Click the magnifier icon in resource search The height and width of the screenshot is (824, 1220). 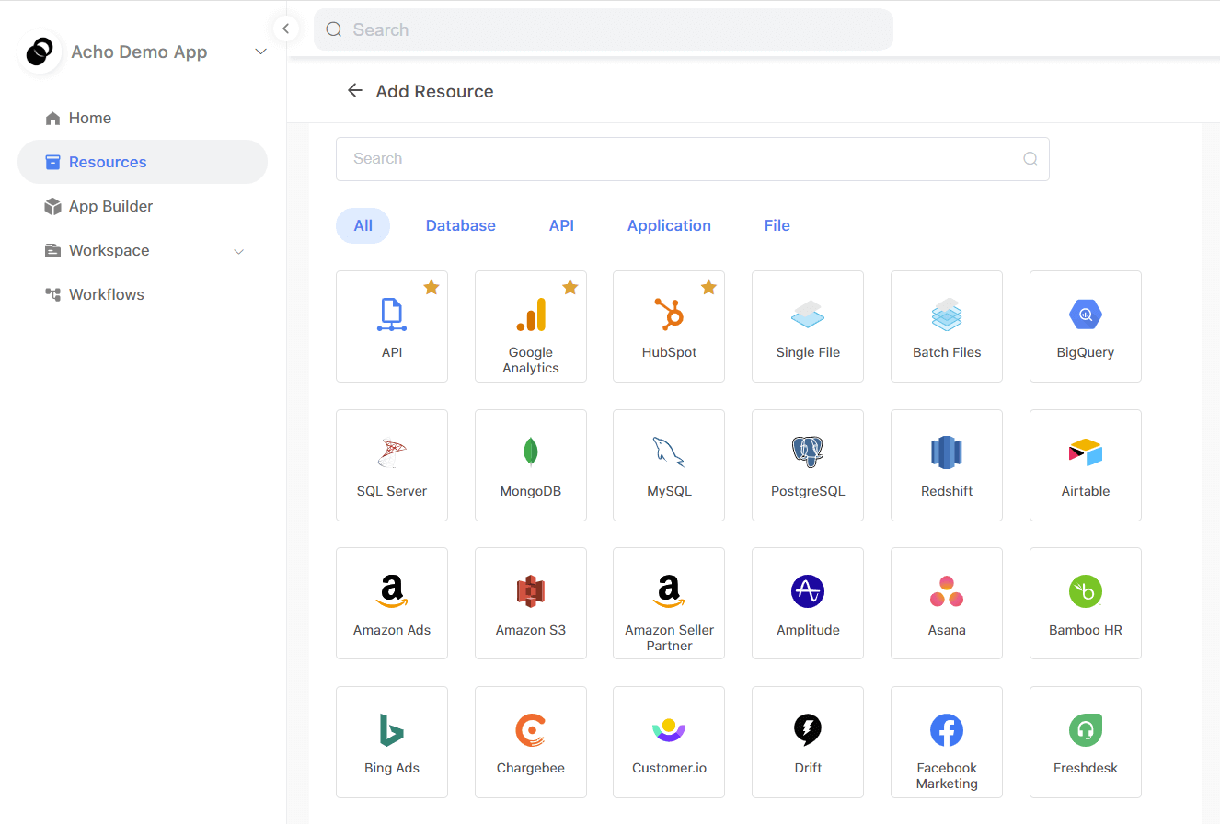1030,159
